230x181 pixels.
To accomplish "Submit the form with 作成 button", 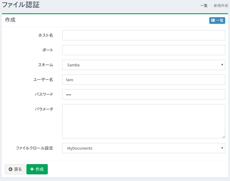I will pos(37,169).
